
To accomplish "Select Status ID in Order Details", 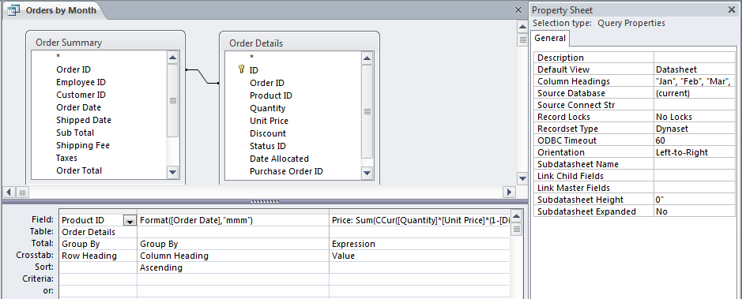I will [268, 147].
